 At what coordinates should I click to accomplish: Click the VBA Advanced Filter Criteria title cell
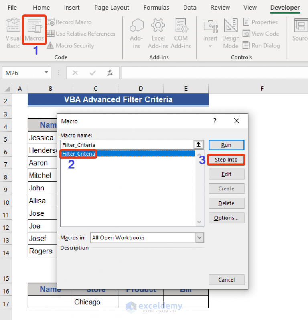coord(118,99)
